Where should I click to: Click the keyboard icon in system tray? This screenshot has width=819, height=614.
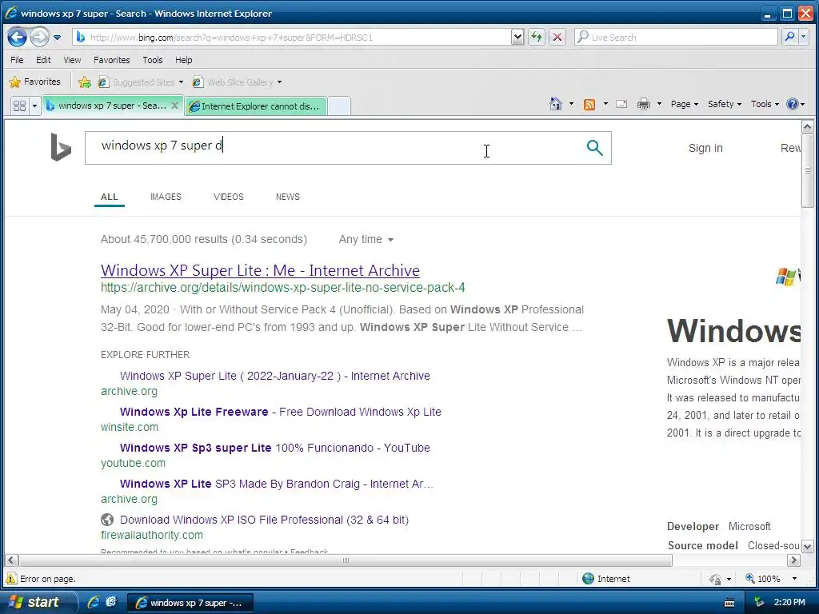pos(729,603)
